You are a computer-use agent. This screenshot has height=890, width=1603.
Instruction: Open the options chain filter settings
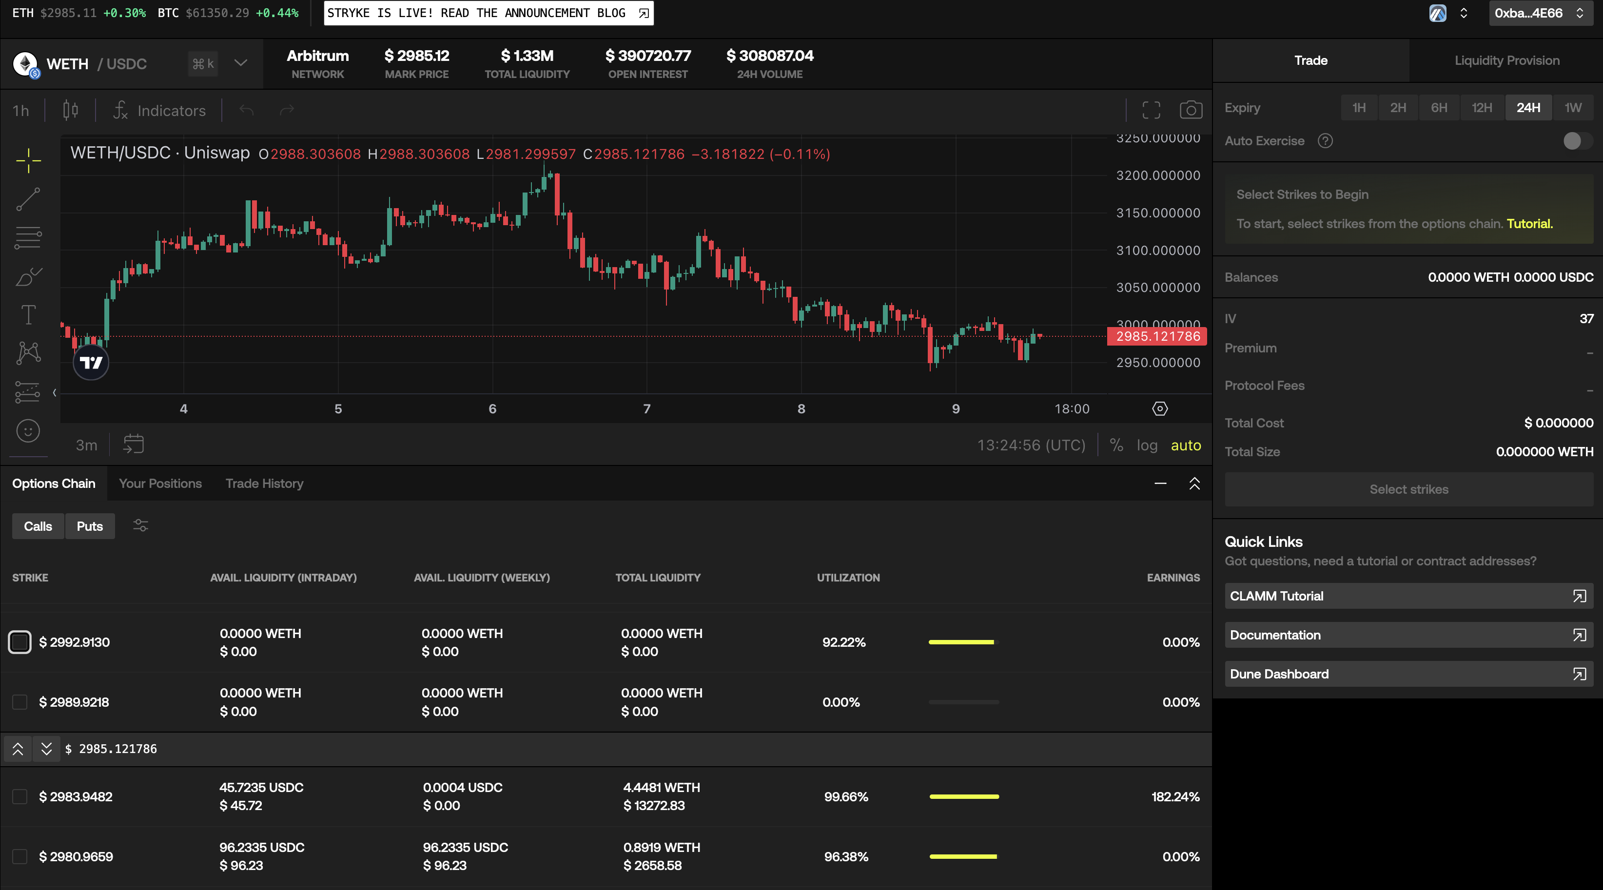coord(140,525)
